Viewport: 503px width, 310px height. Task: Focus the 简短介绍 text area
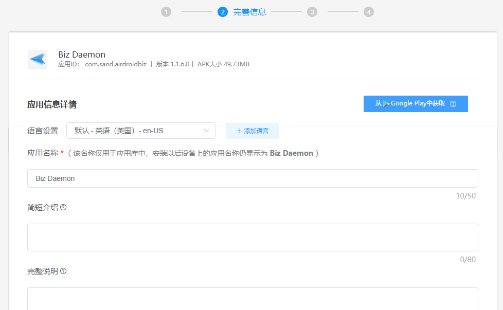pos(253,238)
